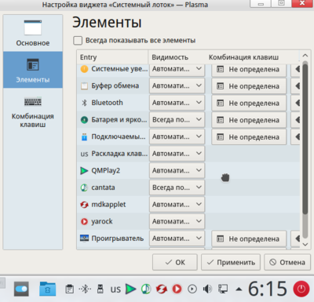Image resolution: width=314 pixels, height=302 pixels.
Task: Set shortcut for Bluetooth entry
Action: [249, 104]
